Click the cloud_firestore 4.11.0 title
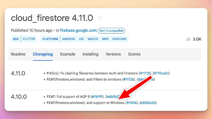This screenshot has width=212, height=119. tap(52, 18)
